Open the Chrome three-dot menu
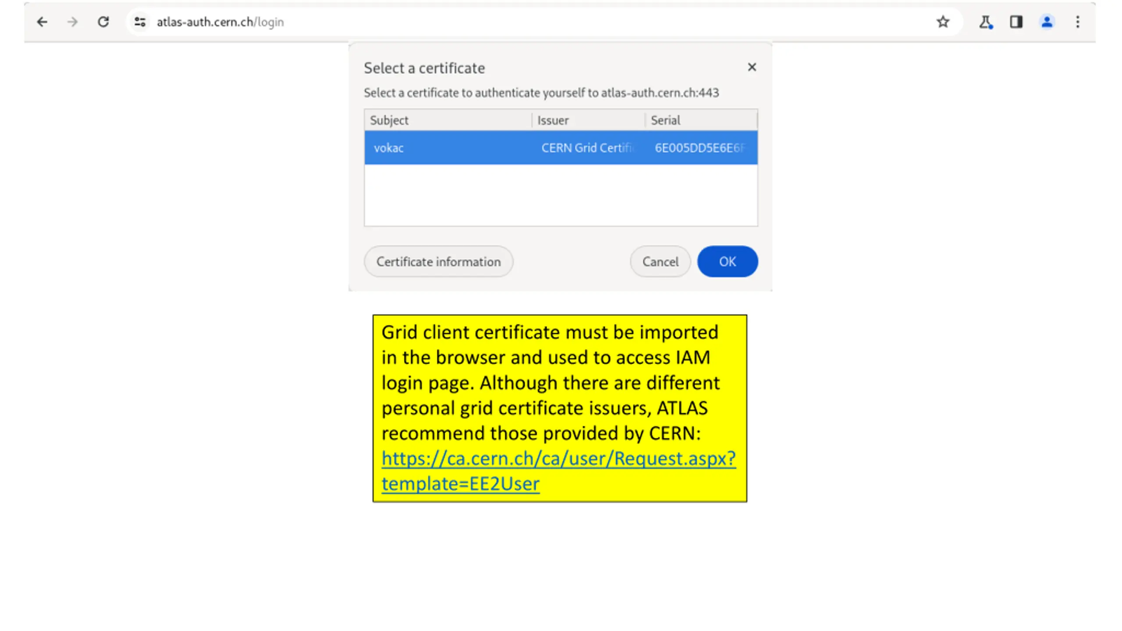The height and width of the screenshot is (631, 1122). click(1078, 22)
